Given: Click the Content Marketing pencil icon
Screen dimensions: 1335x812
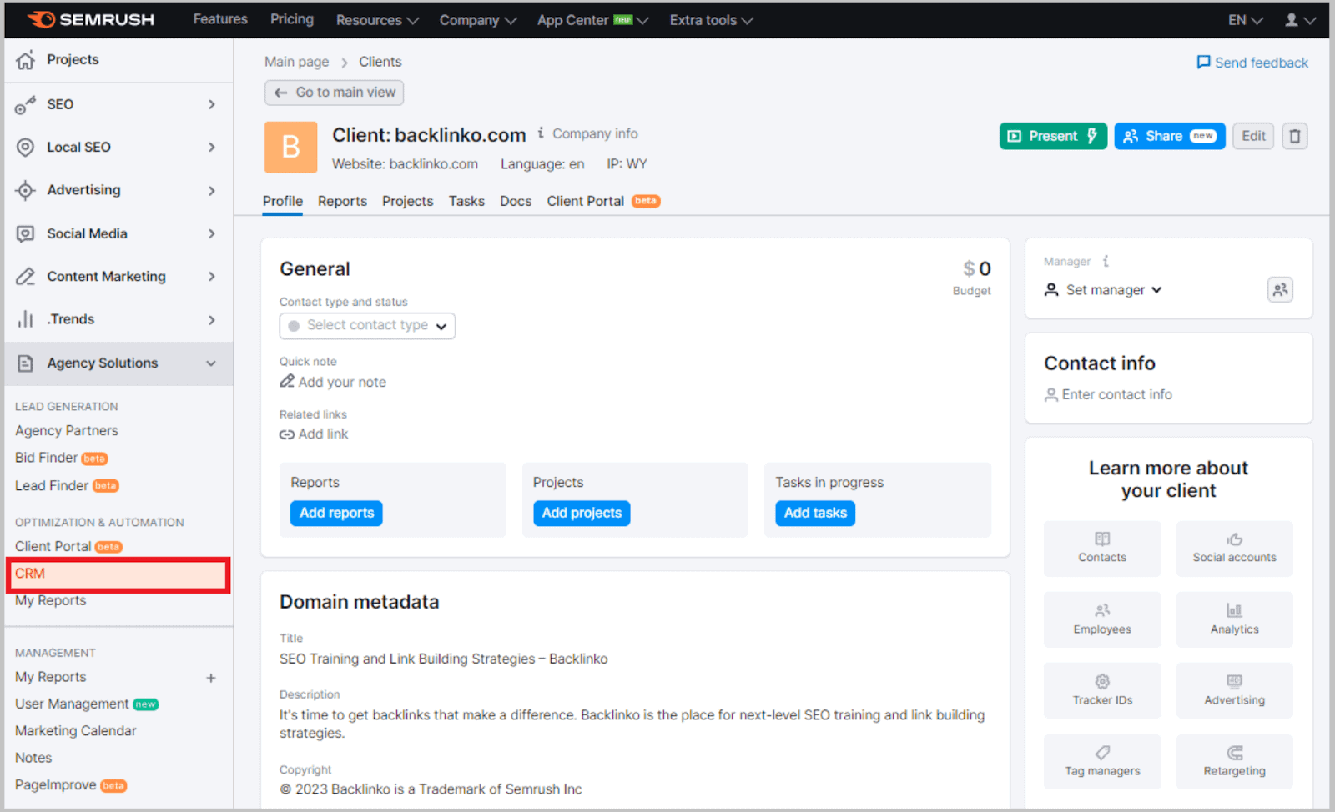Looking at the screenshot, I should 26,276.
